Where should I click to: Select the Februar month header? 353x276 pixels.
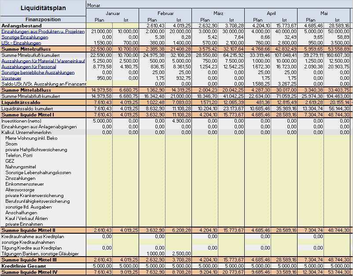click(x=165, y=13)
